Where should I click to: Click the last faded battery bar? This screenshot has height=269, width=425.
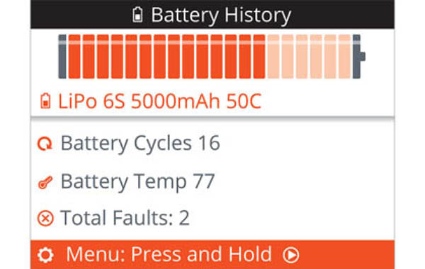click(344, 57)
